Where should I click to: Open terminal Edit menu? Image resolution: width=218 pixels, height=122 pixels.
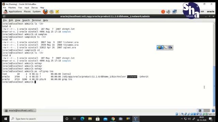click(11, 20)
